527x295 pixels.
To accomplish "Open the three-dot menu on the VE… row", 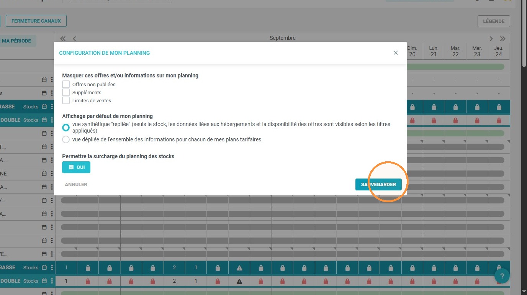I will pos(52,254).
